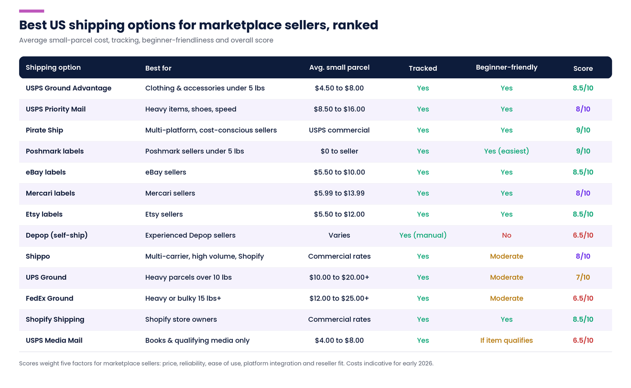Select the 'eBay labels' row name
This screenshot has width=631, height=388.
(46, 172)
